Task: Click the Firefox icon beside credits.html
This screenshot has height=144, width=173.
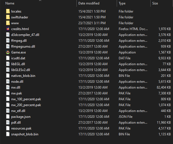Action: click(x=8, y=29)
